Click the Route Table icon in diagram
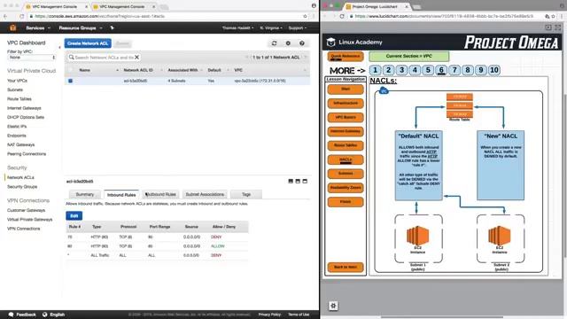Image resolution: width=567 pixels, height=319 pixels. point(460,105)
